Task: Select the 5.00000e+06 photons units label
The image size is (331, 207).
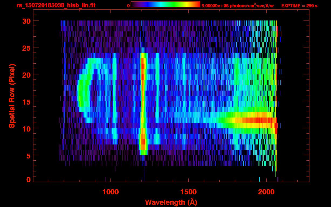Action: coord(237,6)
